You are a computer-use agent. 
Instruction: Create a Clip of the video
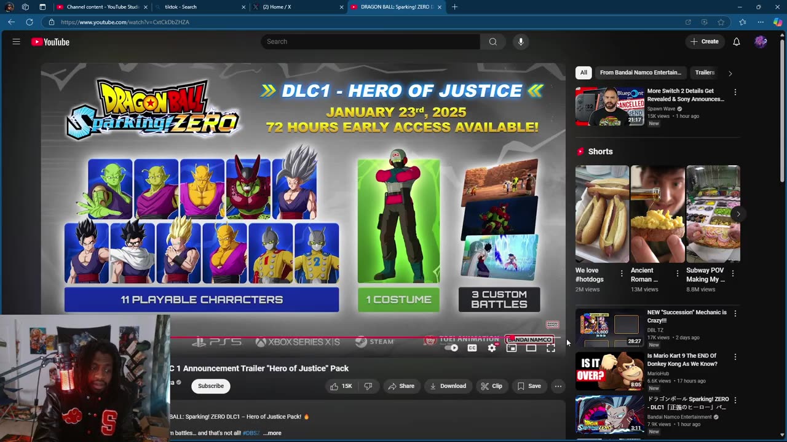point(491,386)
